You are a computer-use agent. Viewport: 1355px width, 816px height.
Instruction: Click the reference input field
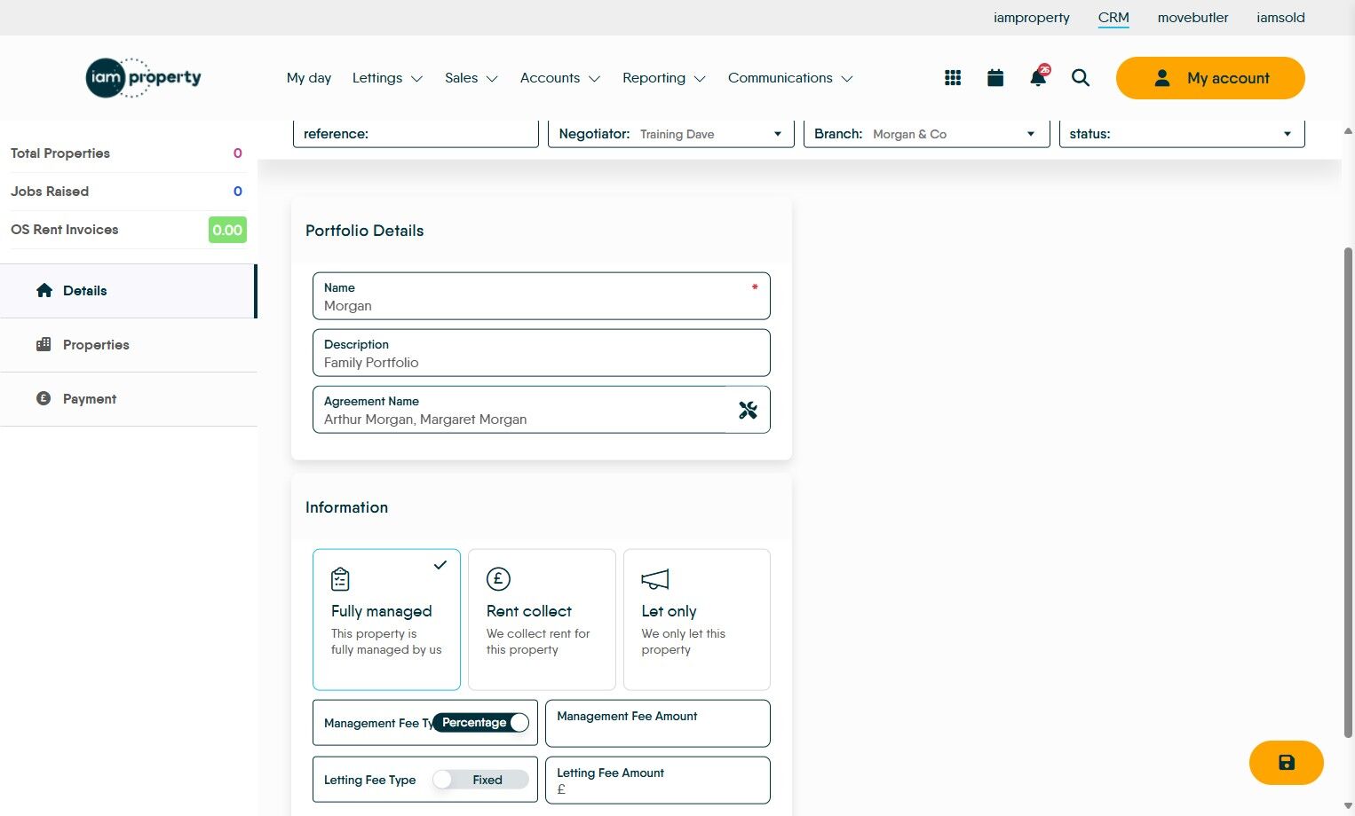(416, 134)
